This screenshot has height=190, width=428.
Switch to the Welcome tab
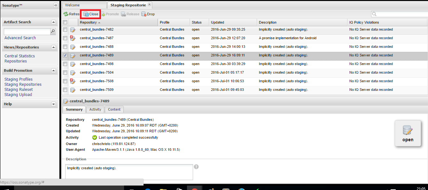[84, 5]
